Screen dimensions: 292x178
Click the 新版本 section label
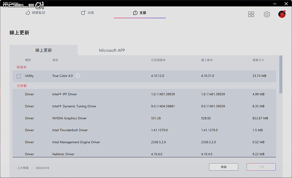22,67
